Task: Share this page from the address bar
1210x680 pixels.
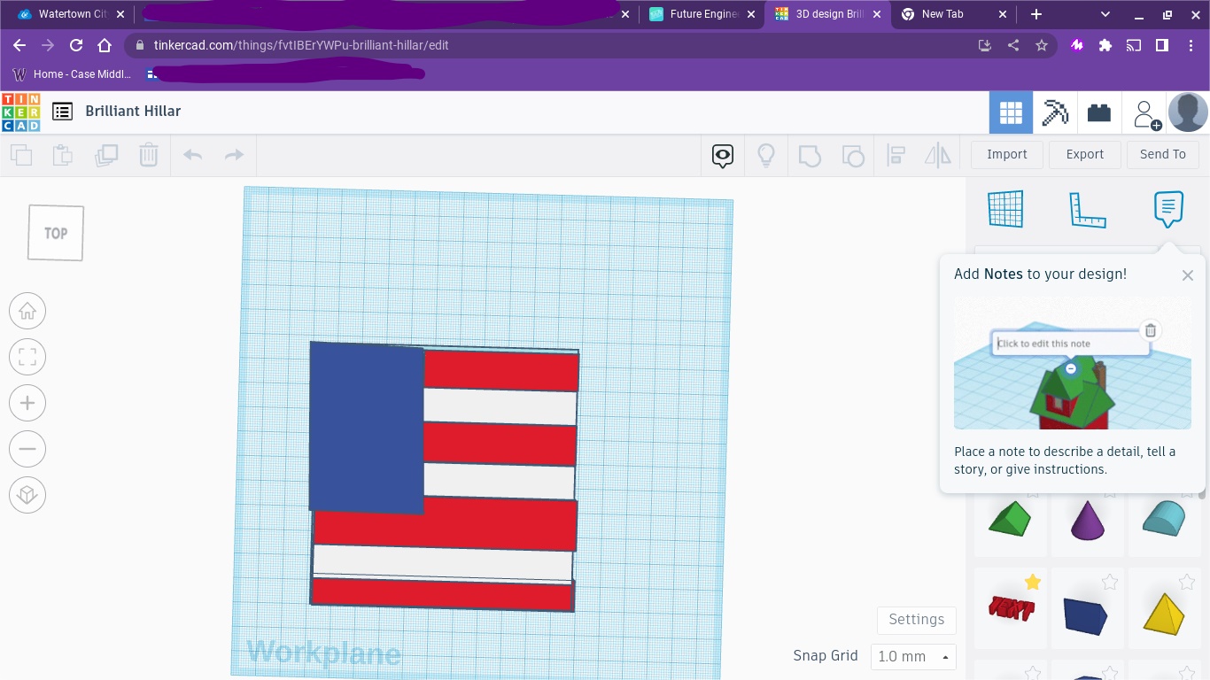Action: click(1013, 45)
